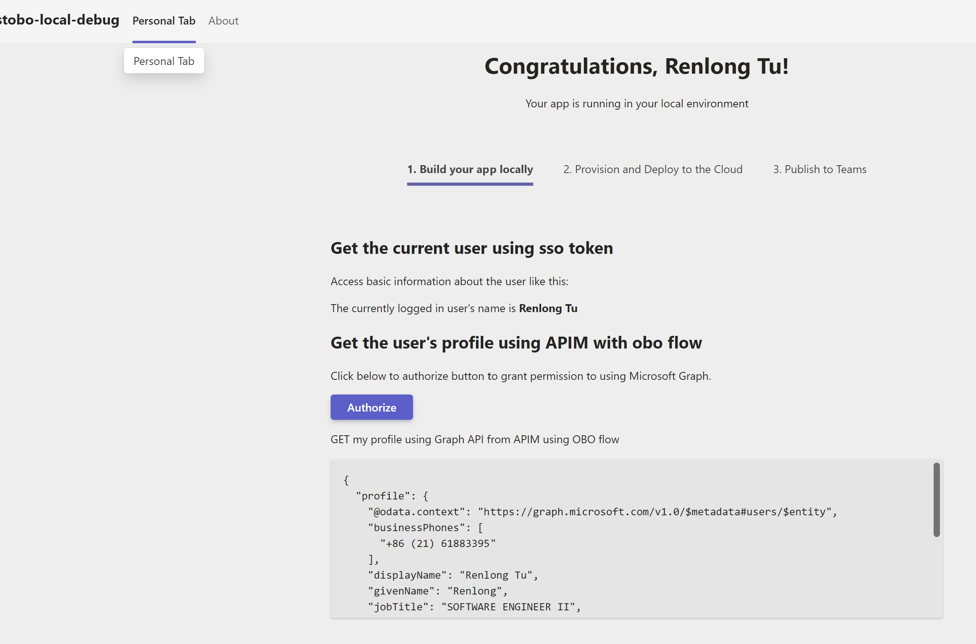The image size is (976, 644).
Task: Click 'Your app is running' subtitle text
Action: pyautogui.click(x=636, y=103)
